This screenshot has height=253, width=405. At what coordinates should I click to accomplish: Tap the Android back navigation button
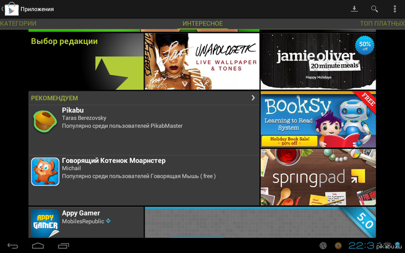pos(13,246)
